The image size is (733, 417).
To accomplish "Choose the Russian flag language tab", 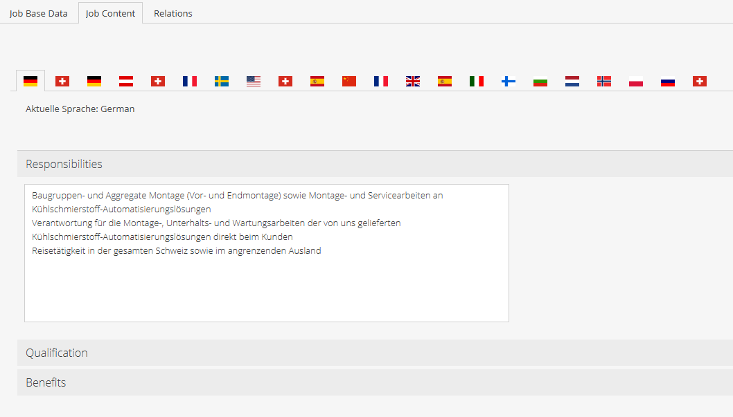I will pyautogui.click(x=668, y=82).
